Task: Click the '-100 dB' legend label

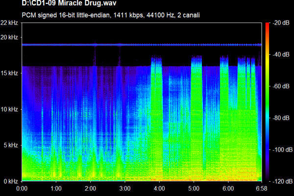Action: coord(282,149)
